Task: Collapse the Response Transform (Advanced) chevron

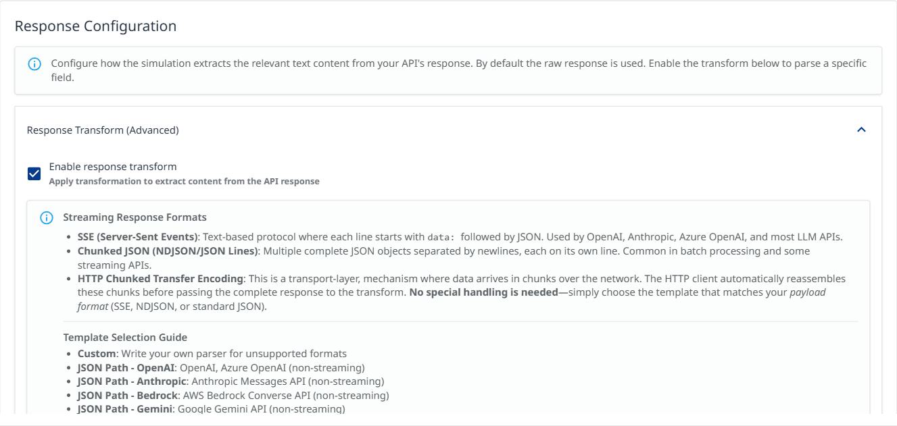Action: (x=861, y=130)
